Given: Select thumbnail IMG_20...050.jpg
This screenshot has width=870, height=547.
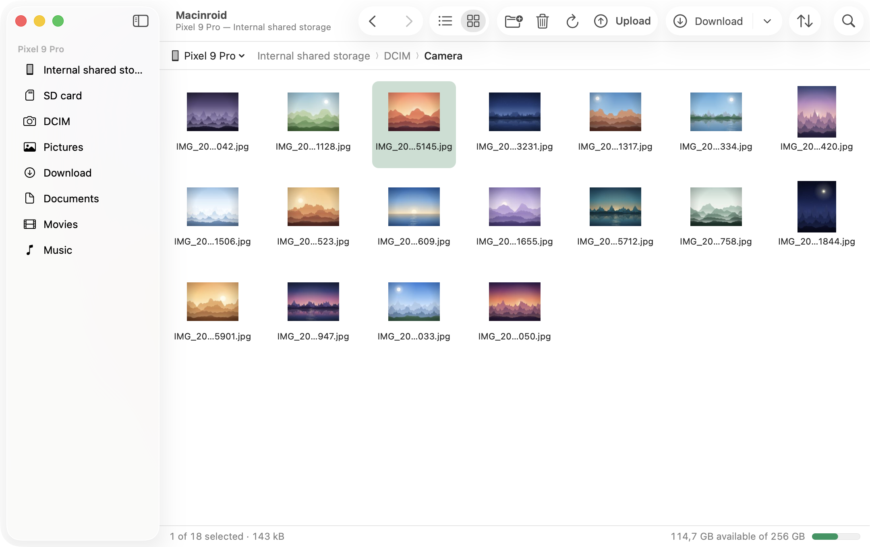Looking at the screenshot, I should [x=515, y=302].
